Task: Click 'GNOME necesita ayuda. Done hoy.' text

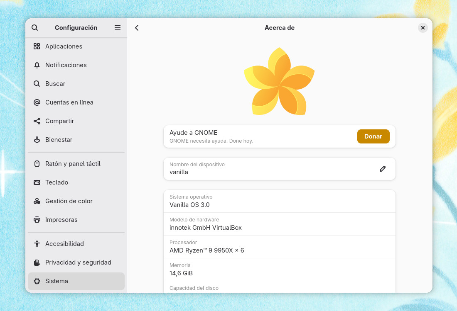Action: [x=211, y=141]
